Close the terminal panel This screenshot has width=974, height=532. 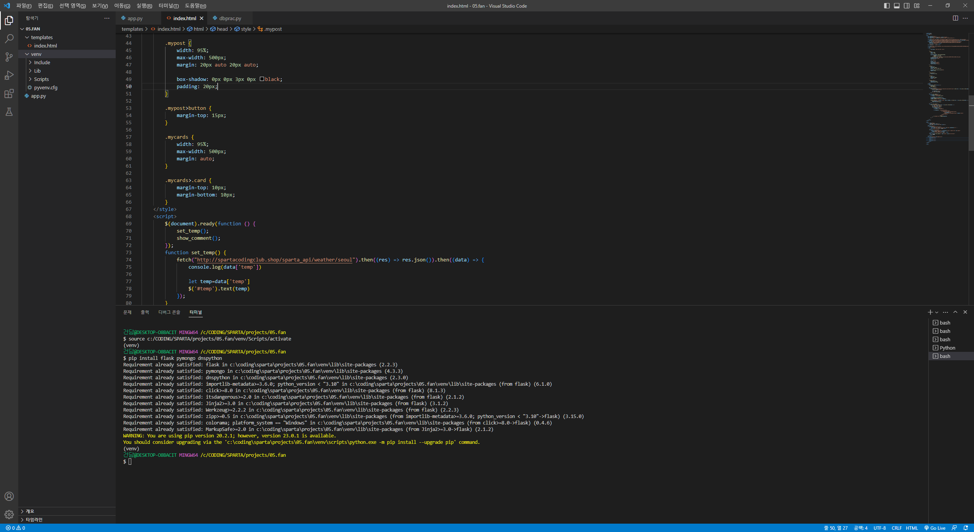click(x=965, y=312)
